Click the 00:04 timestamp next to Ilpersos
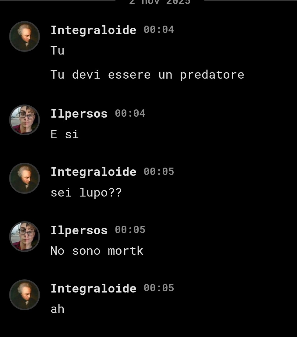This screenshot has height=337, width=297. tap(130, 113)
